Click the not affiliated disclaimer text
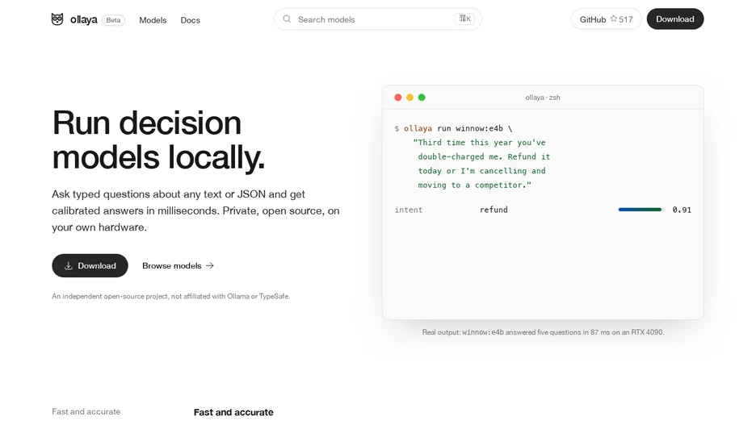Screen dimensions: 756x425 coord(170,297)
